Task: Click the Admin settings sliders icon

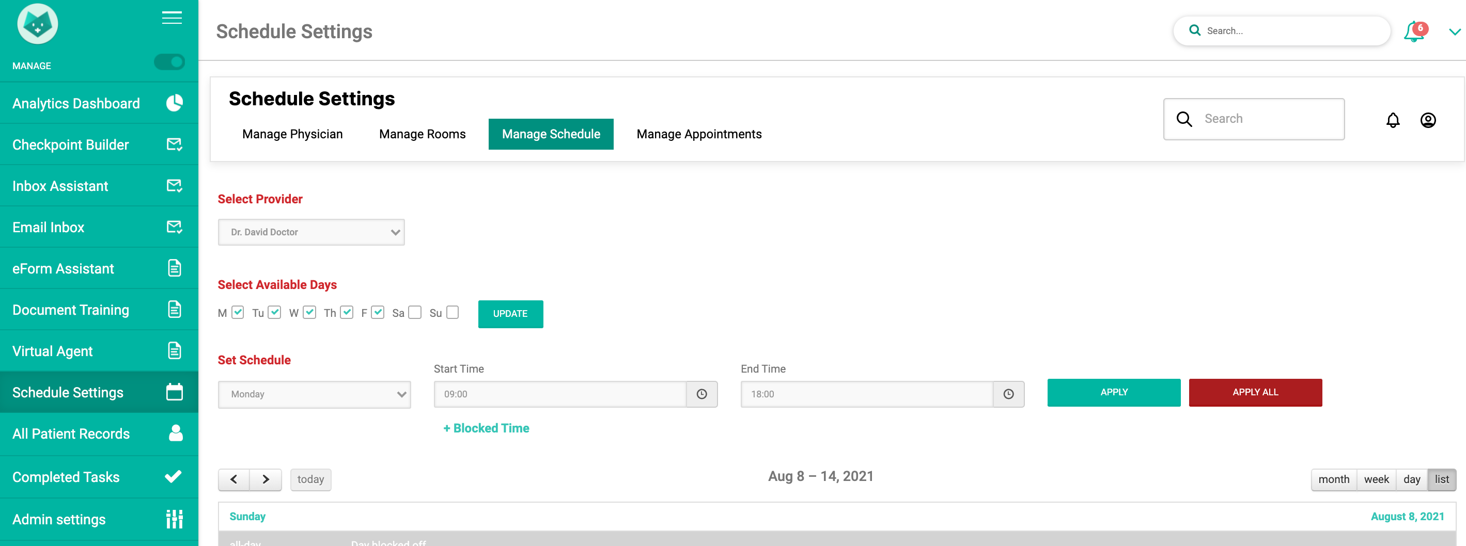Action: 174,519
